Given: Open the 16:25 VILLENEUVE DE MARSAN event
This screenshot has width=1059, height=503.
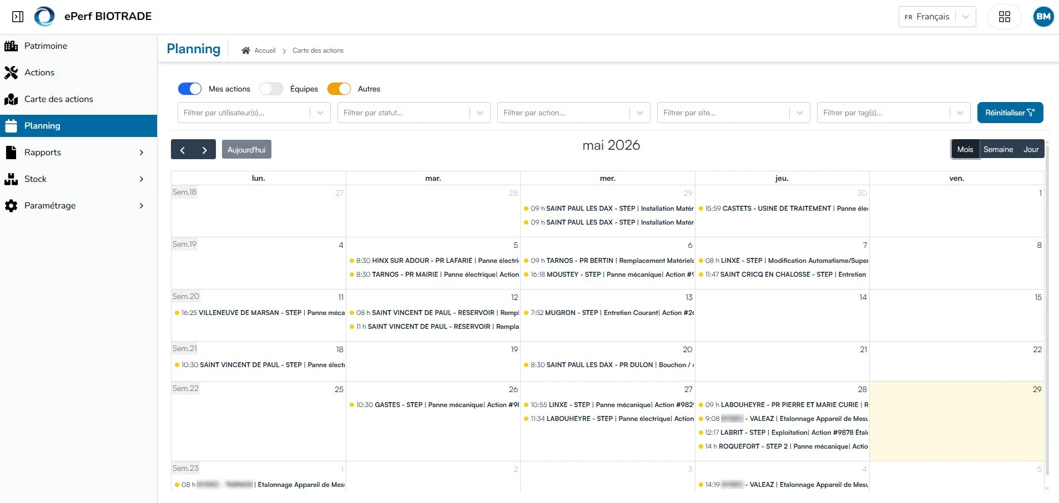Looking at the screenshot, I should pyautogui.click(x=259, y=313).
